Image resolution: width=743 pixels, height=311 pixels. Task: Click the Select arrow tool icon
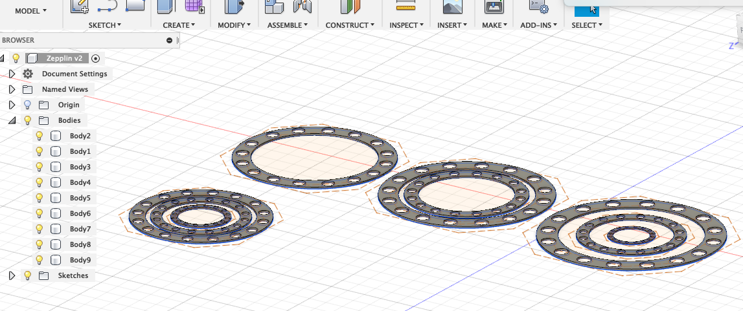point(587,8)
